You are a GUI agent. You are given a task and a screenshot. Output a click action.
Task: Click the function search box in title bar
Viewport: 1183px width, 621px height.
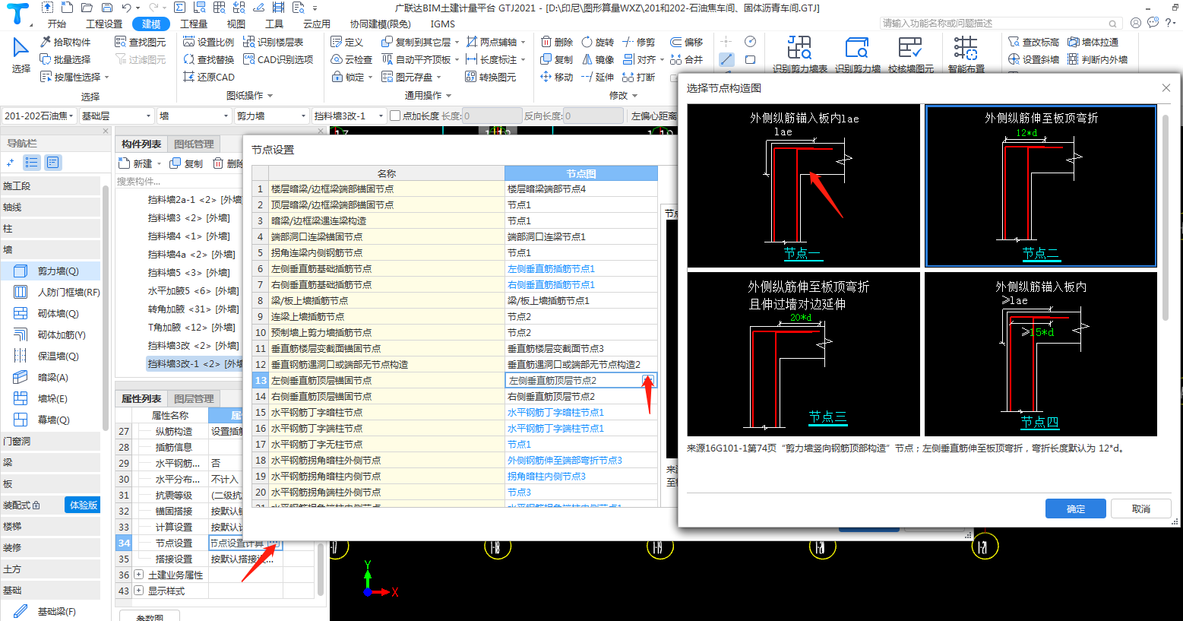pos(1000,24)
